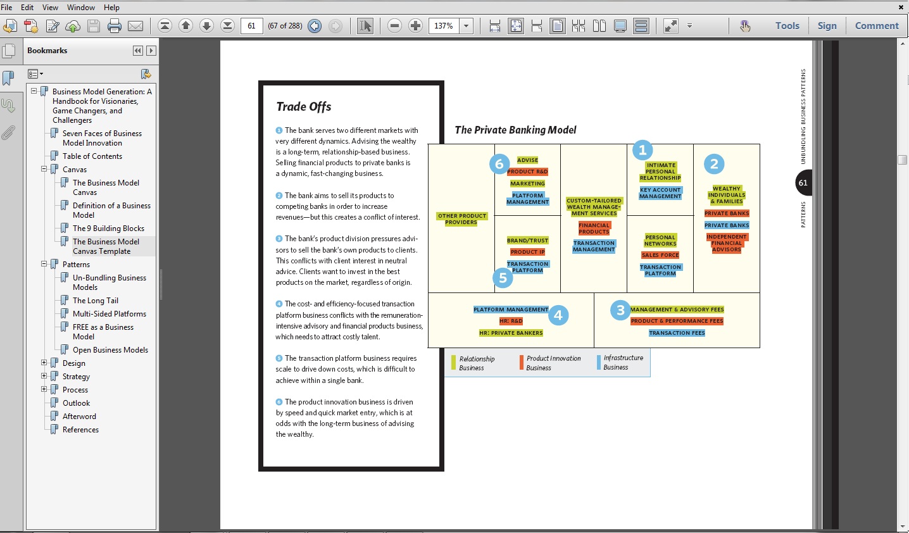Open the Window menu
The height and width of the screenshot is (533, 909).
tap(81, 8)
